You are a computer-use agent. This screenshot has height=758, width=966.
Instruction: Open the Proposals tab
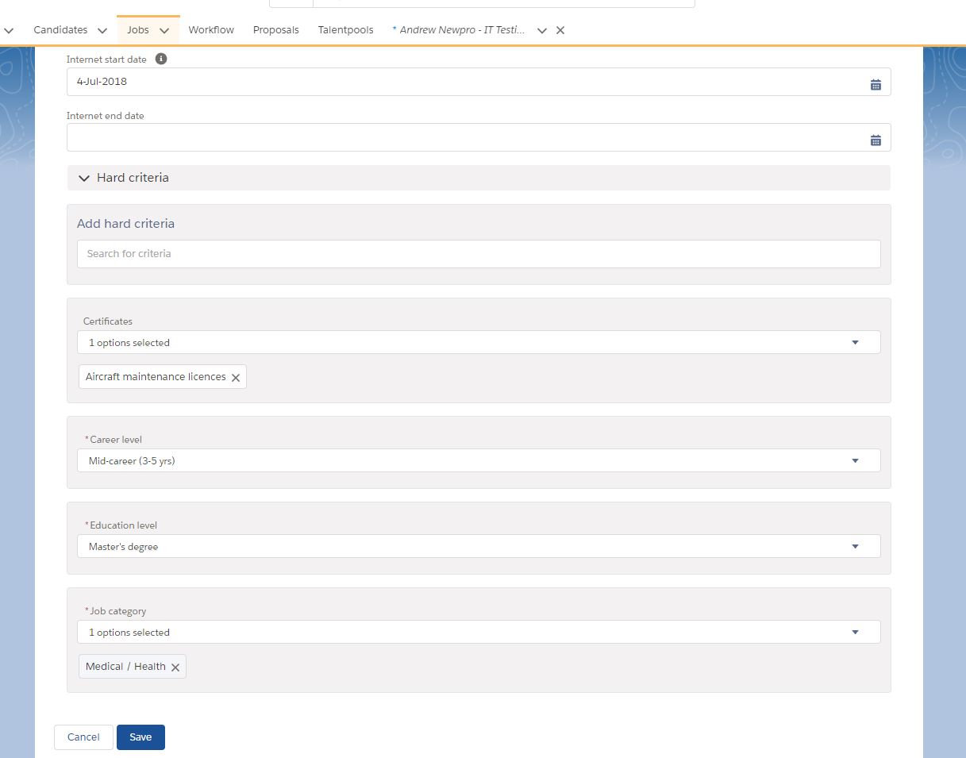click(276, 29)
